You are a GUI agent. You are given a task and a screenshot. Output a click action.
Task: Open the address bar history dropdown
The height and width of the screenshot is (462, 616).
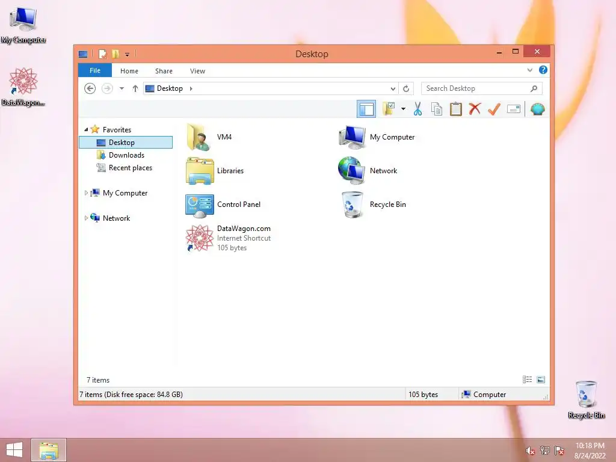pyautogui.click(x=392, y=89)
